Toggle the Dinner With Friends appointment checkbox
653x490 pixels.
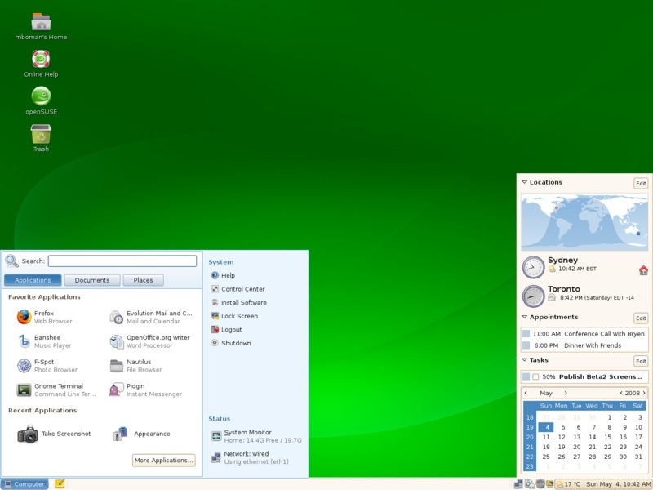(x=526, y=345)
